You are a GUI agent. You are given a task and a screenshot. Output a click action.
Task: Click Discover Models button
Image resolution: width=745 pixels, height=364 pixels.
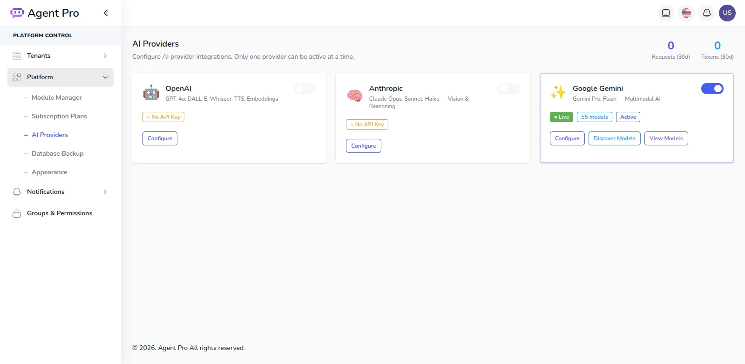(x=615, y=138)
